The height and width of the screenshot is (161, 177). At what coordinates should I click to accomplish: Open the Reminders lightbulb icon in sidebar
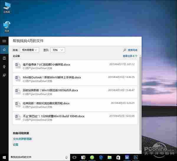pos(4,67)
